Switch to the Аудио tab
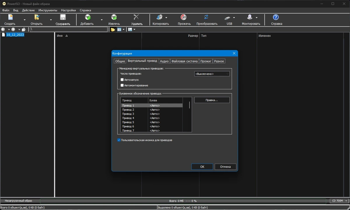 coord(164,61)
